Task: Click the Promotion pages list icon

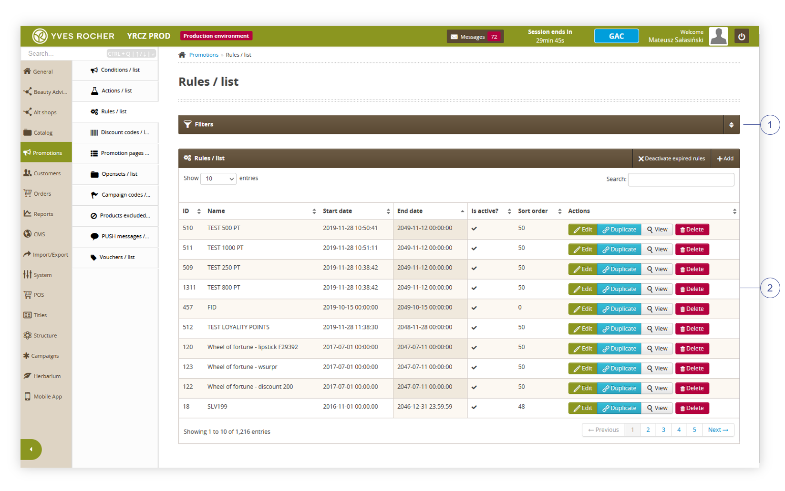Action: click(94, 153)
